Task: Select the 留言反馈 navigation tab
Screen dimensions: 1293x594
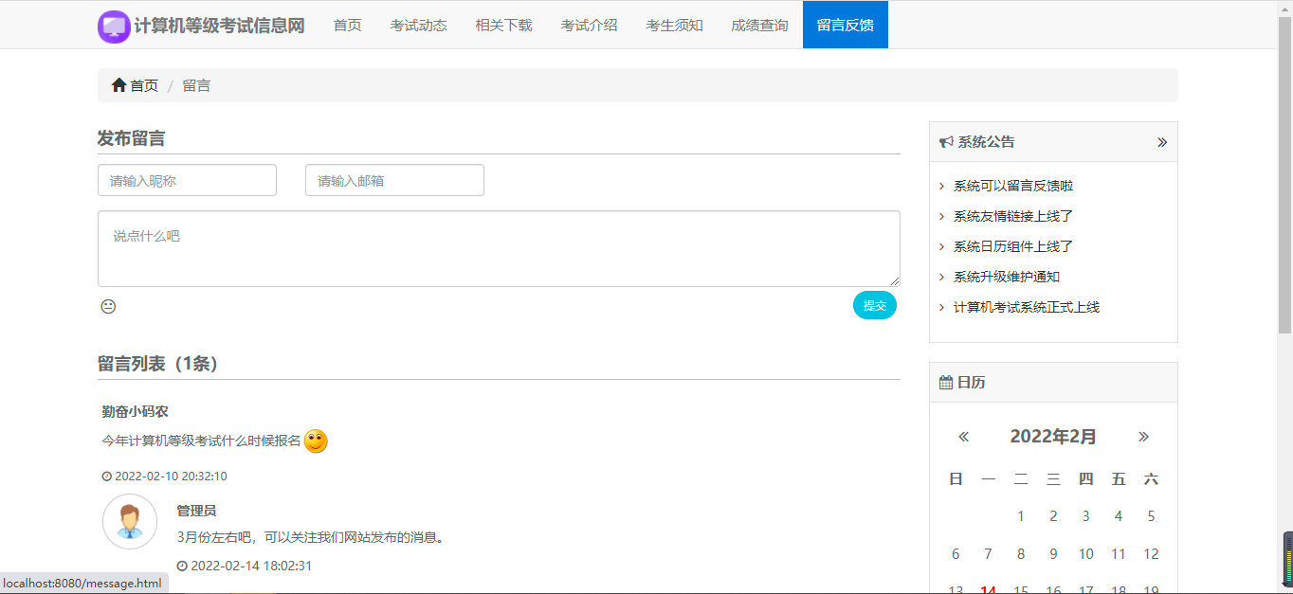Action: point(846,25)
